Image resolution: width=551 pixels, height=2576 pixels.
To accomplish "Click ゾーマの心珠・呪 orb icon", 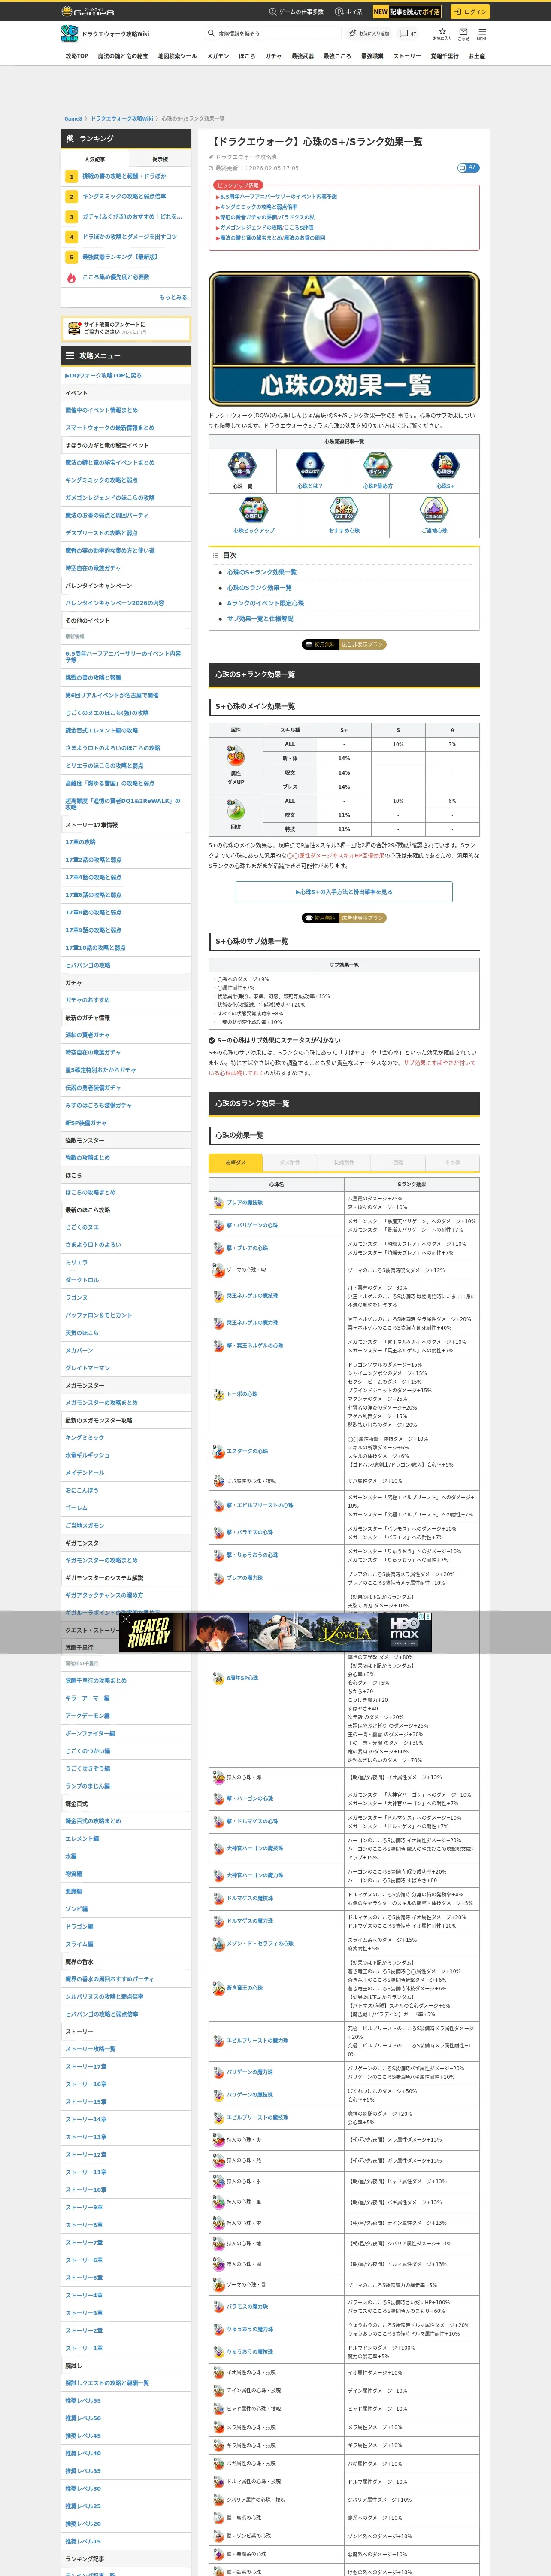I will pyautogui.click(x=218, y=1270).
